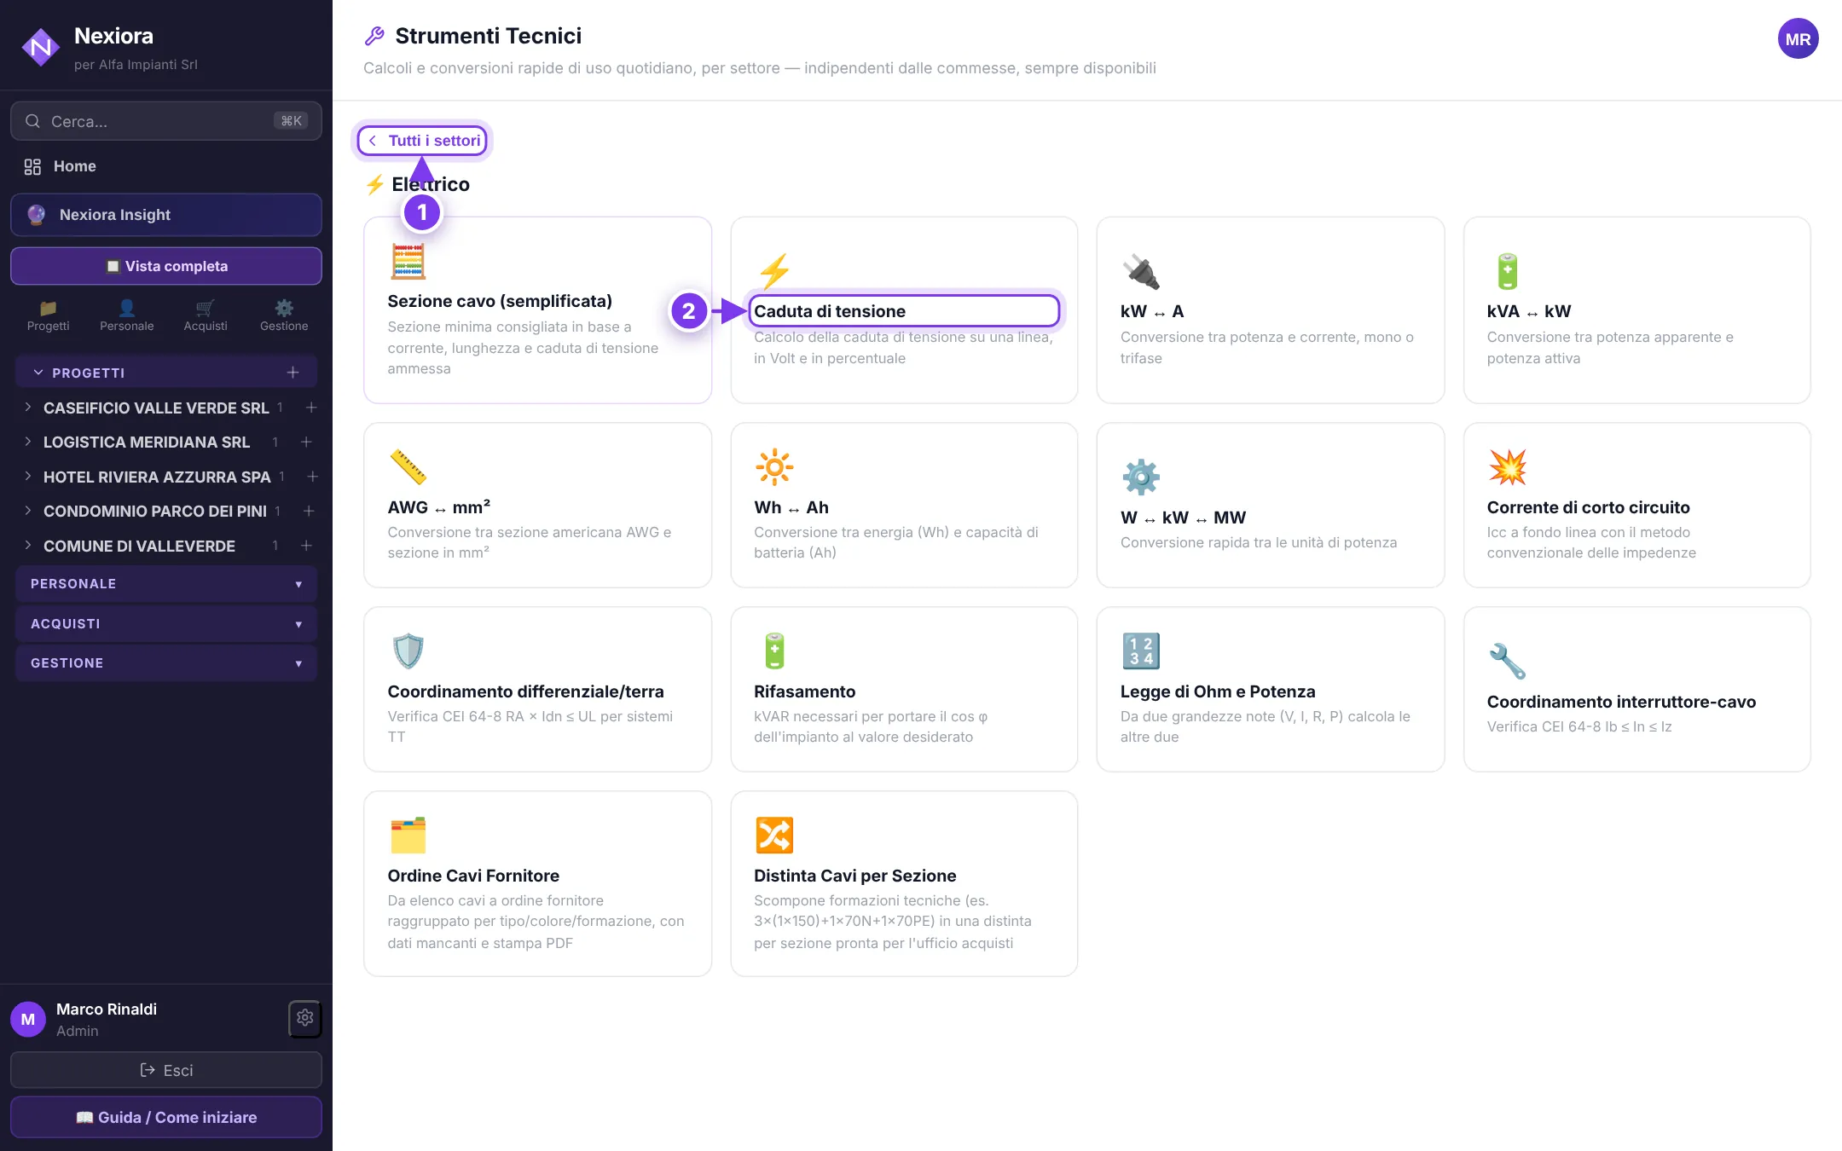This screenshot has height=1151, width=1842.
Task: Add item to COMUNE DI VALLEVERDE
Action: coord(306,546)
